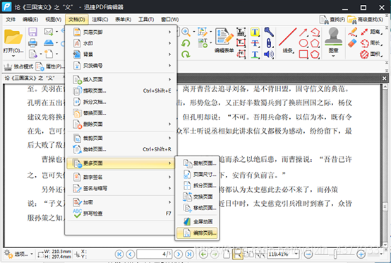Screen dimensions: 391x263
Task: Select the underline text tool
Action: [x=255, y=54]
